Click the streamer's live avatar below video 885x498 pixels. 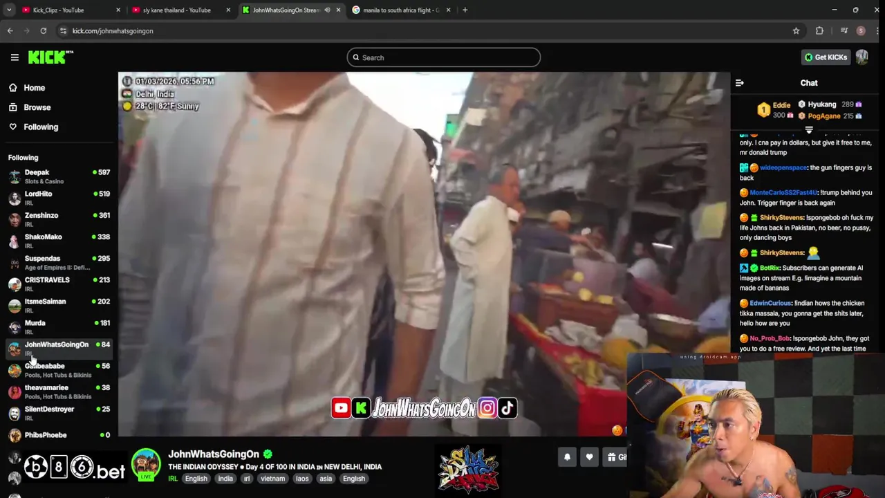click(x=146, y=465)
